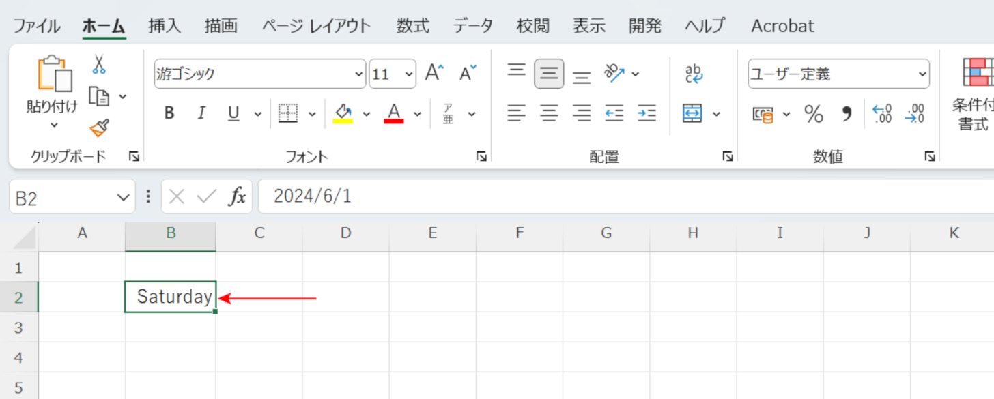Increase font size with larger A icon
Screen dimensions: 994x399
pyautogui.click(x=435, y=73)
